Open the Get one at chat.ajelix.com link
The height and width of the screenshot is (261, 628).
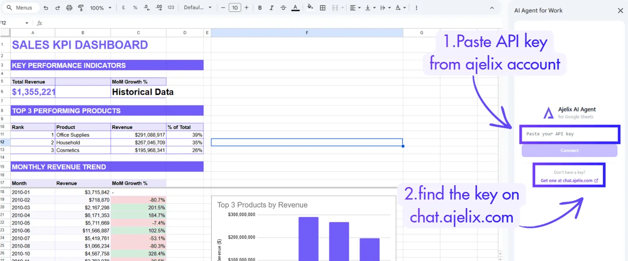pyautogui.click(x=569, y=181)
